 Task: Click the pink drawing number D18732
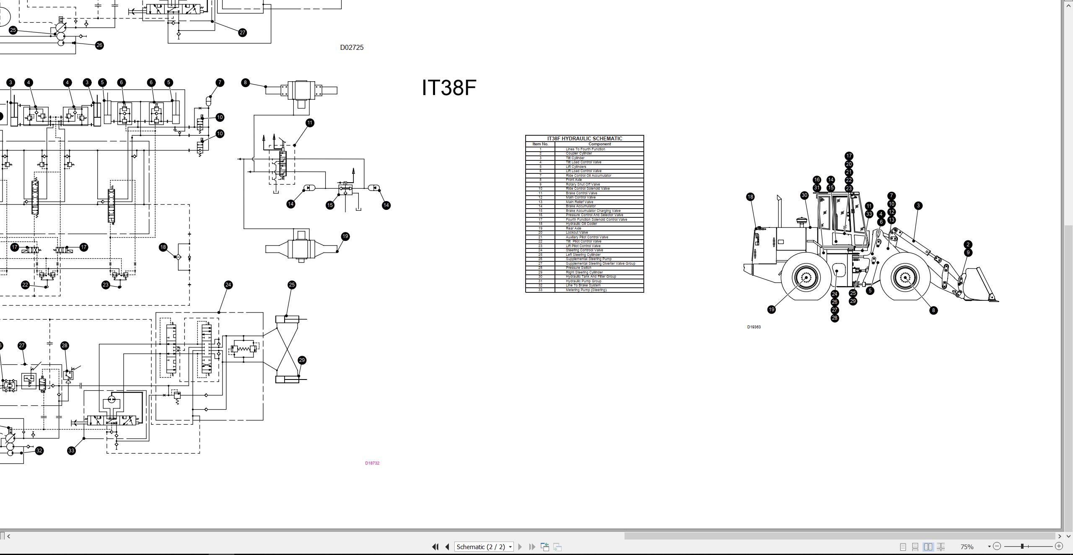point(372,463)
